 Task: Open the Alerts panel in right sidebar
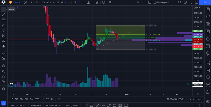(x=208, y=17)
